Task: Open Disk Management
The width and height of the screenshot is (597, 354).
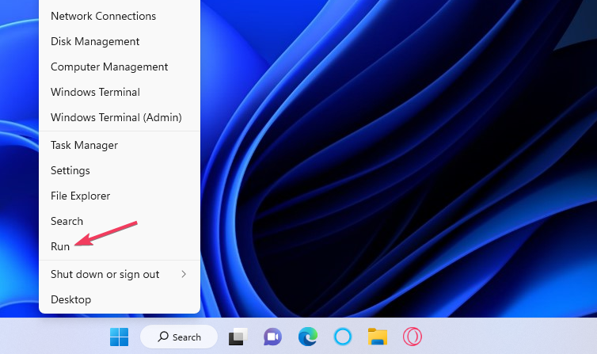Action: (120, 41)
